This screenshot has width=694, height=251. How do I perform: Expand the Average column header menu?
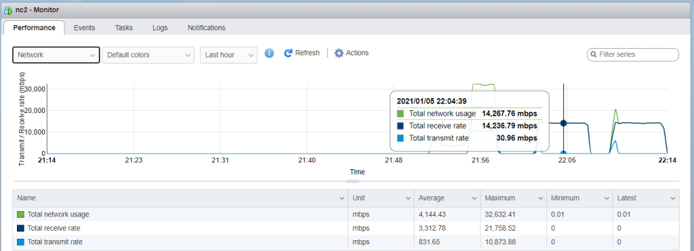(x=474, y=198)
